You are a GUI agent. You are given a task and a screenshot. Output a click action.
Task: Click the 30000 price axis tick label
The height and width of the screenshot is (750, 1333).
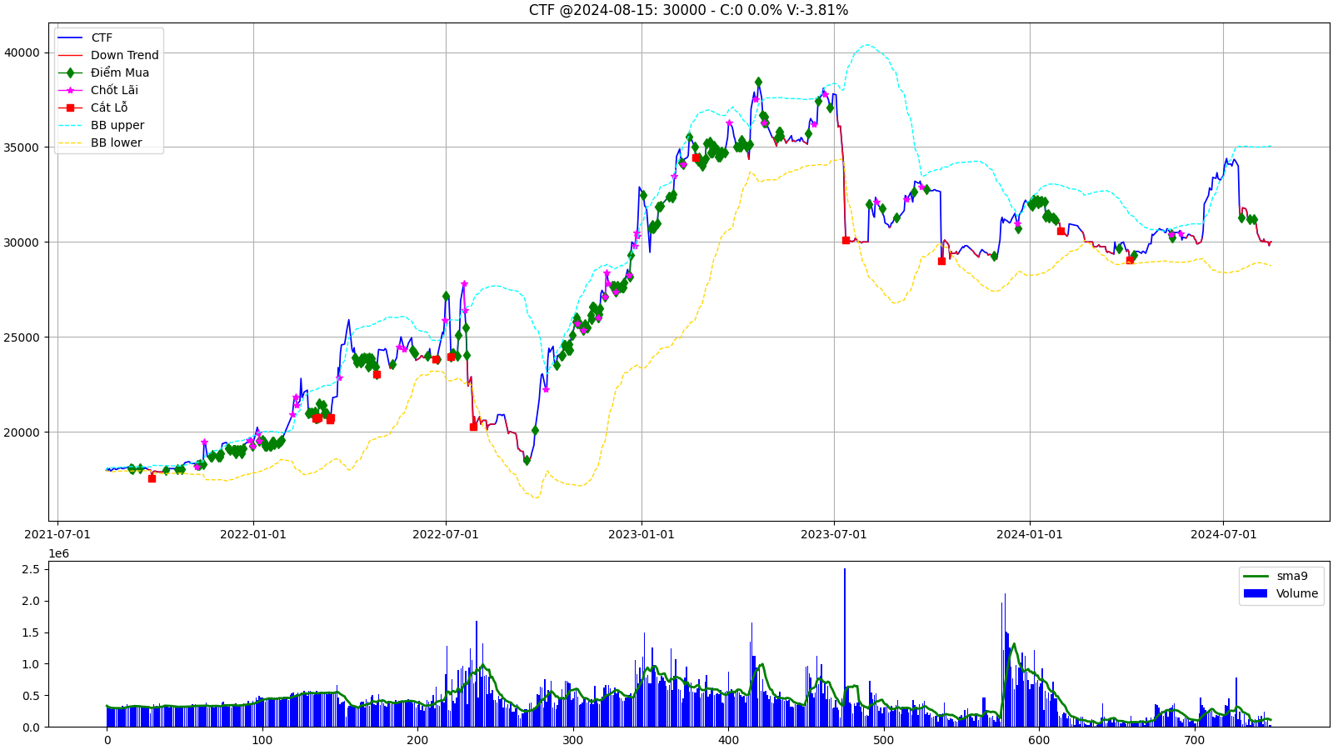[x=22, y=242]
